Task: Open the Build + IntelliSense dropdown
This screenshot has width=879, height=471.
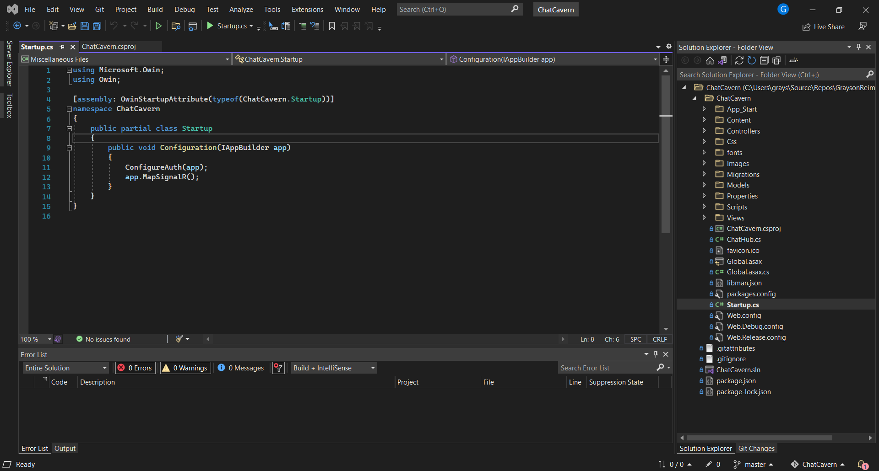Action: coord(334,368)
